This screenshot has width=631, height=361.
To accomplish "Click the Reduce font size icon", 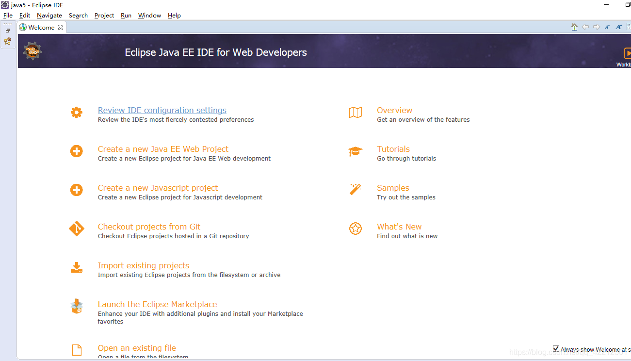I will pos(608,27).
